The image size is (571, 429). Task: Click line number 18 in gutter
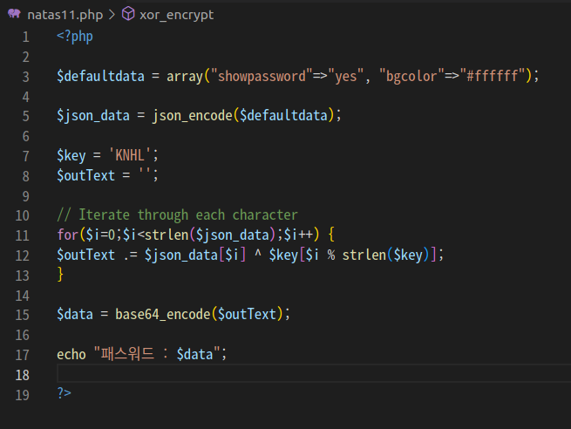[x=22, y=375]
